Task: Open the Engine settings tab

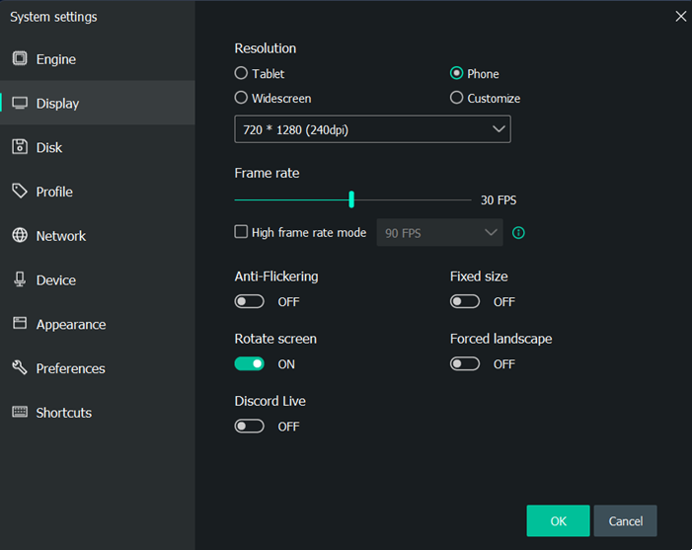Action: (x=98, y=58)
